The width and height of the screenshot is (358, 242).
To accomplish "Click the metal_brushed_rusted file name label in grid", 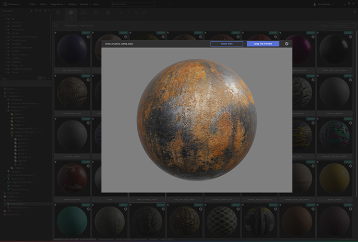I will (x=147, y=199).
